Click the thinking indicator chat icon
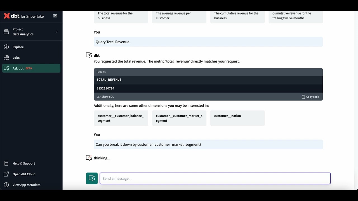The width and height of the screenshot is (358, 201). pyautogui.click(x=89, y=158)
